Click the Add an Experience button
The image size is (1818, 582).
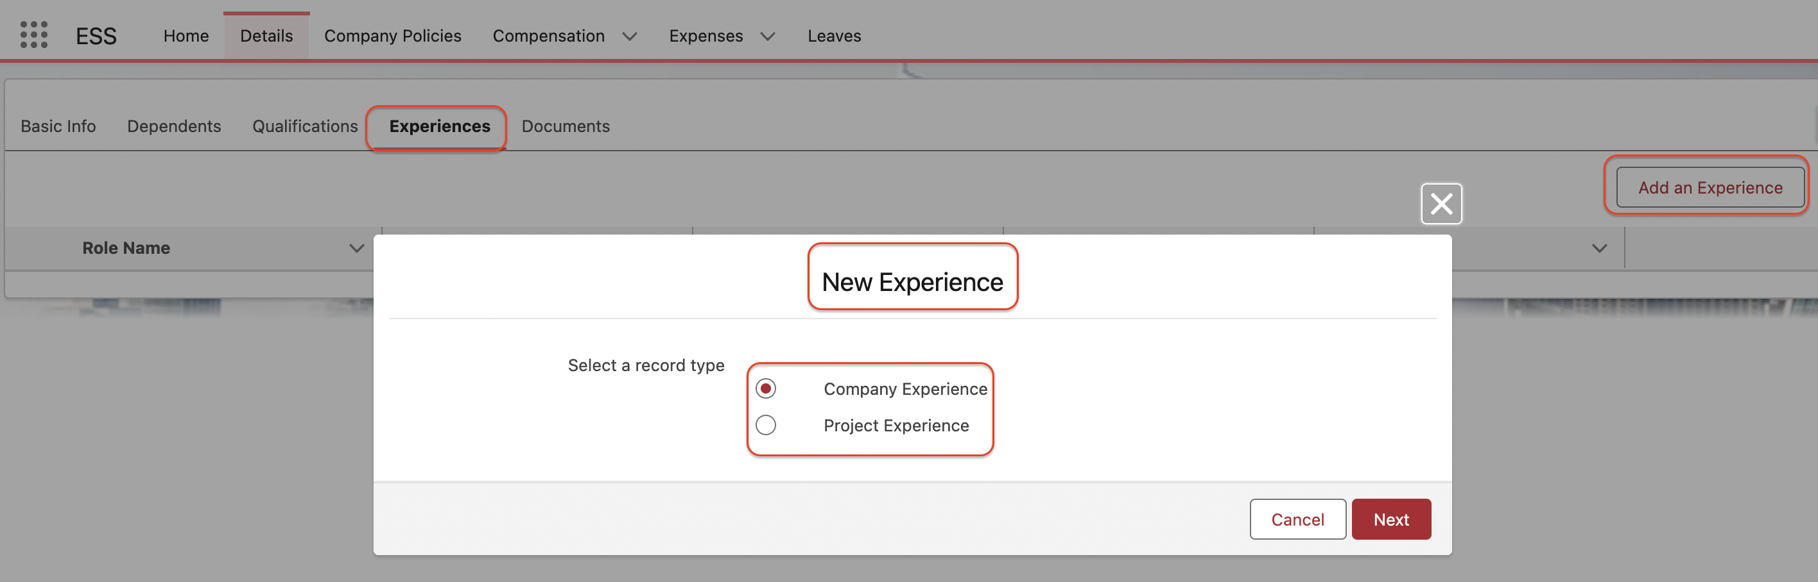(1710, 187)
